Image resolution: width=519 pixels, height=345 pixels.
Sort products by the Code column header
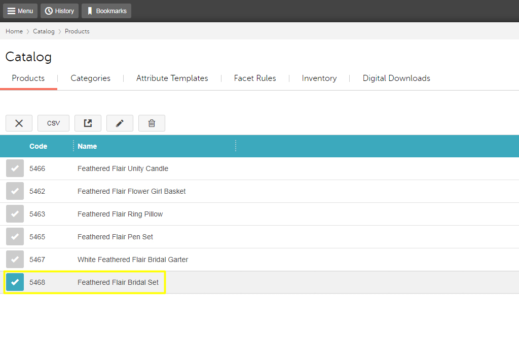click(x=39, y=146)
